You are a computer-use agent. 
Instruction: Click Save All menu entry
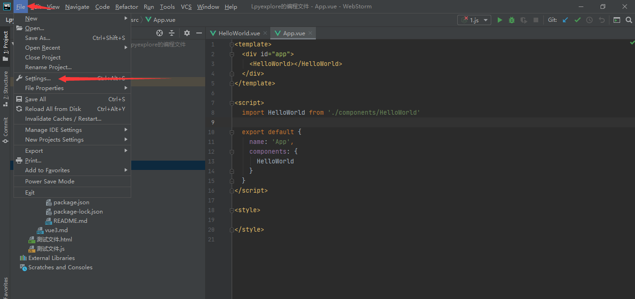coord(72,99)
